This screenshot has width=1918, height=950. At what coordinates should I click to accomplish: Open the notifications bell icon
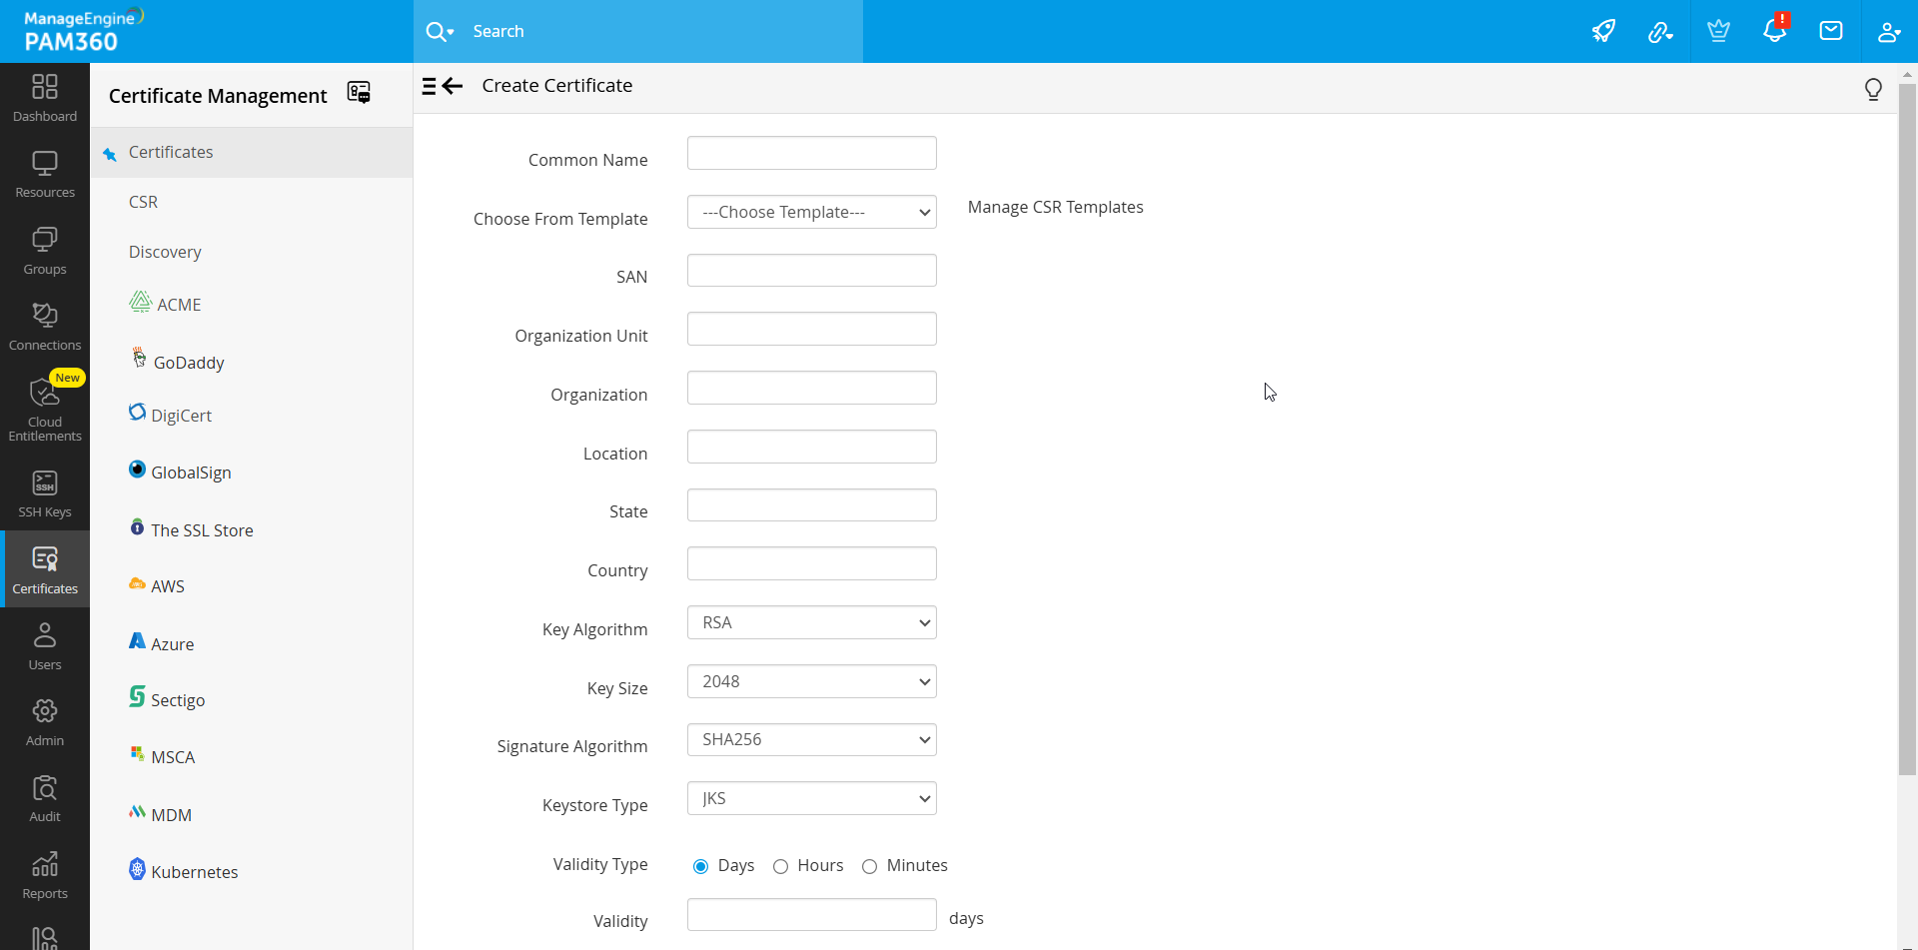coord(1774,31)
